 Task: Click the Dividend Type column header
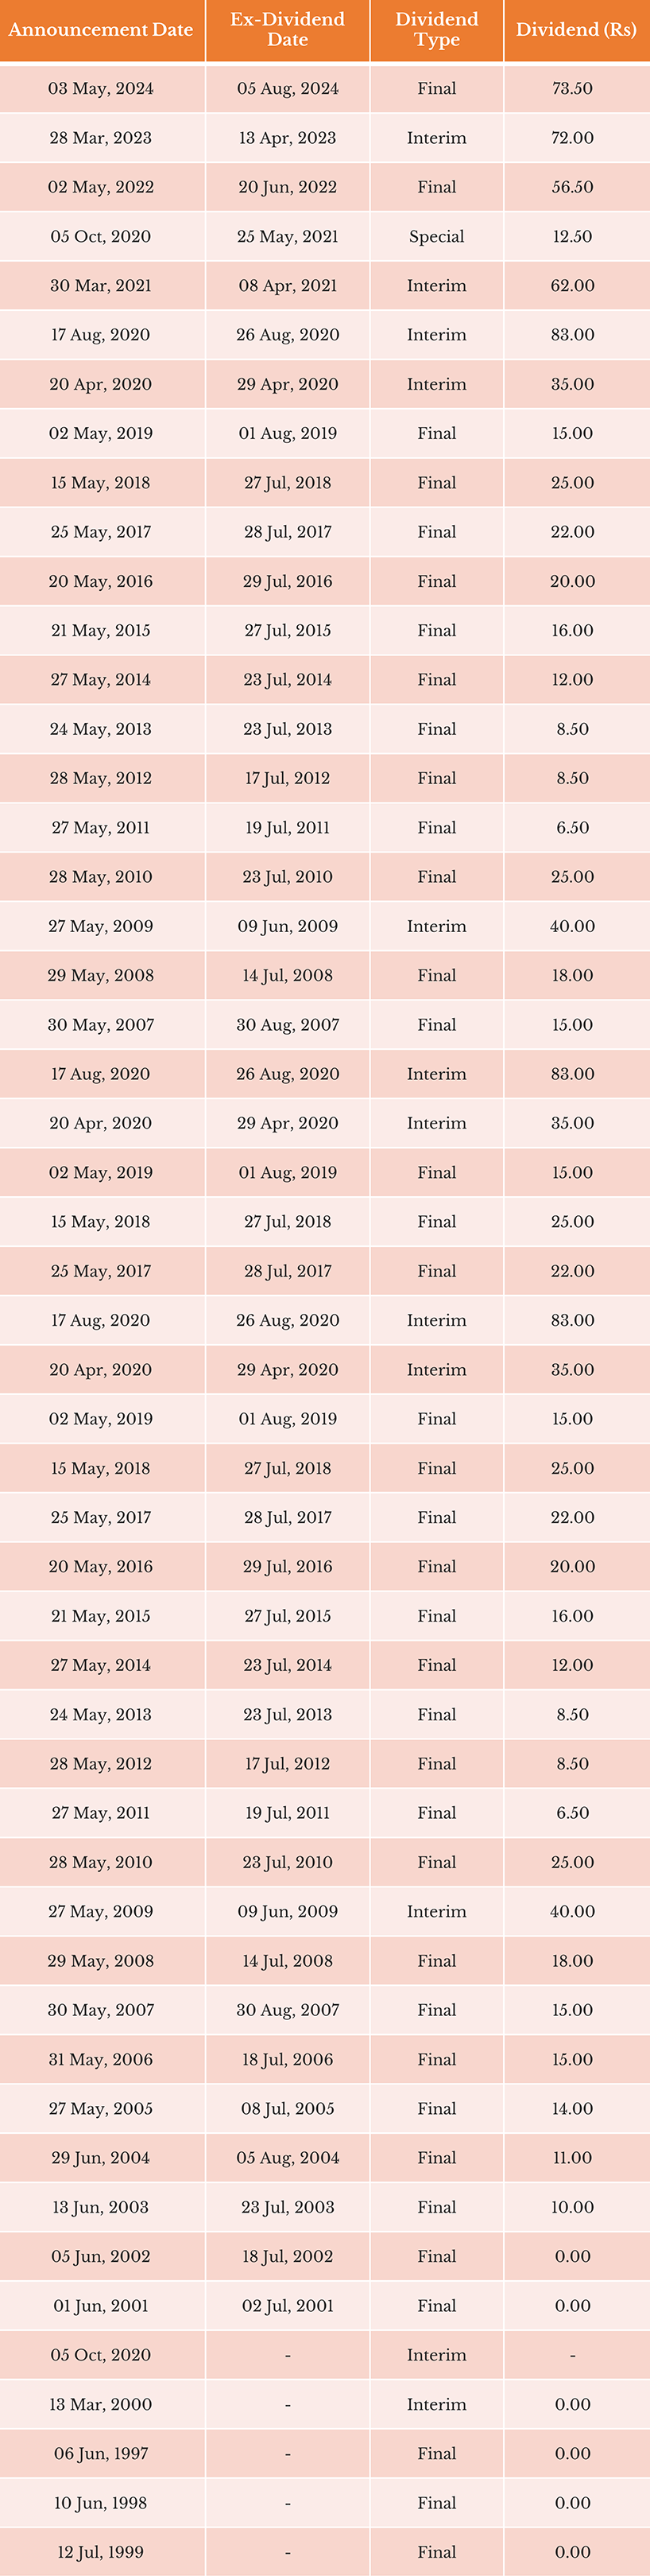coord(436,30)
